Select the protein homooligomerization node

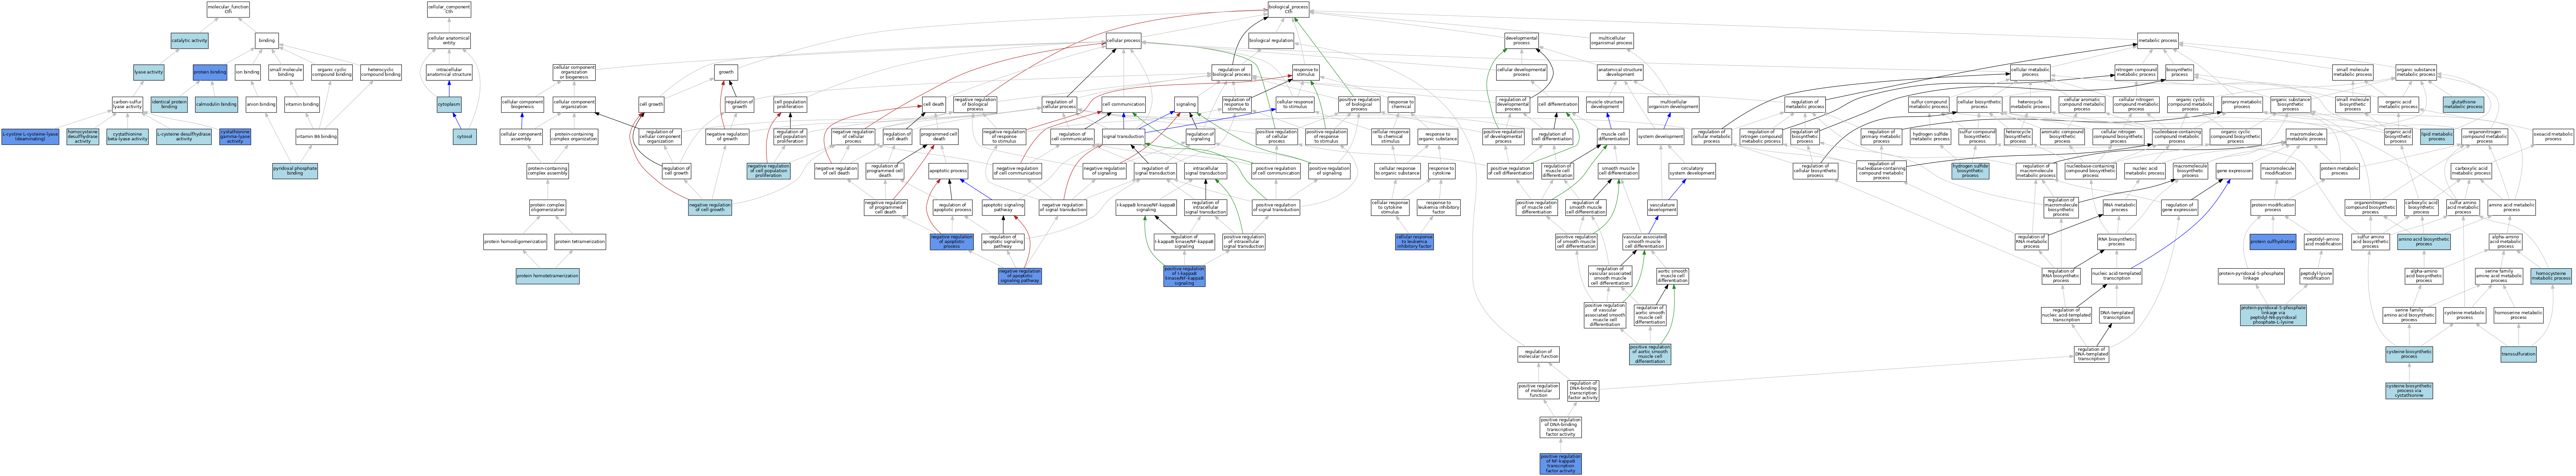pyautogui.click(x=515, y=241)
